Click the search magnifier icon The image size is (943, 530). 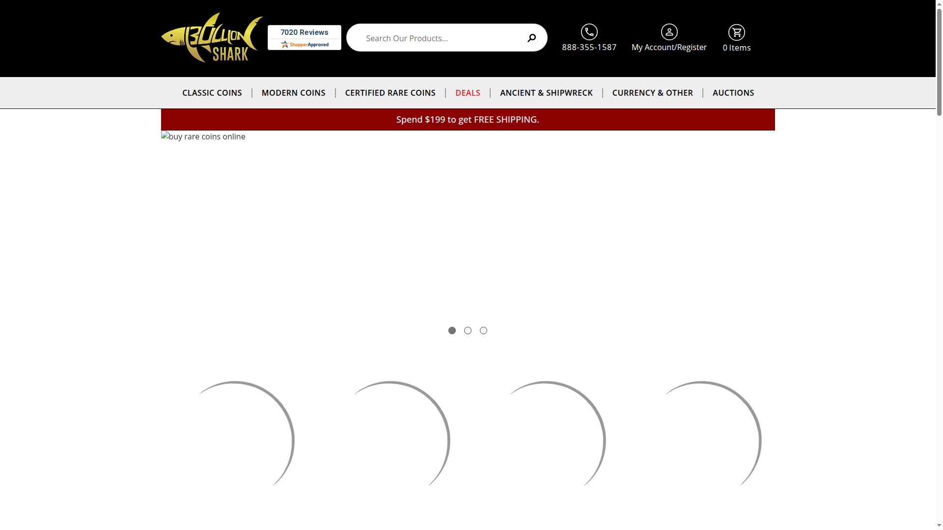click(531, 38)
